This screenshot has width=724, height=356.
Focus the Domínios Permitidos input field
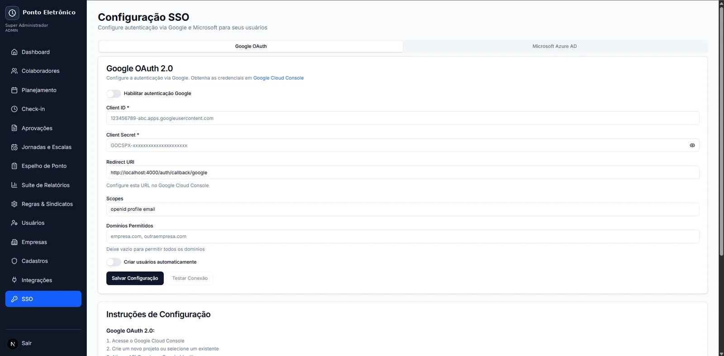pos(403,236)
